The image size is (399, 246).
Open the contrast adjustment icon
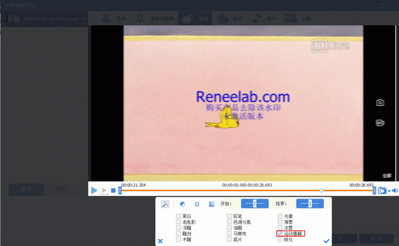183,204
